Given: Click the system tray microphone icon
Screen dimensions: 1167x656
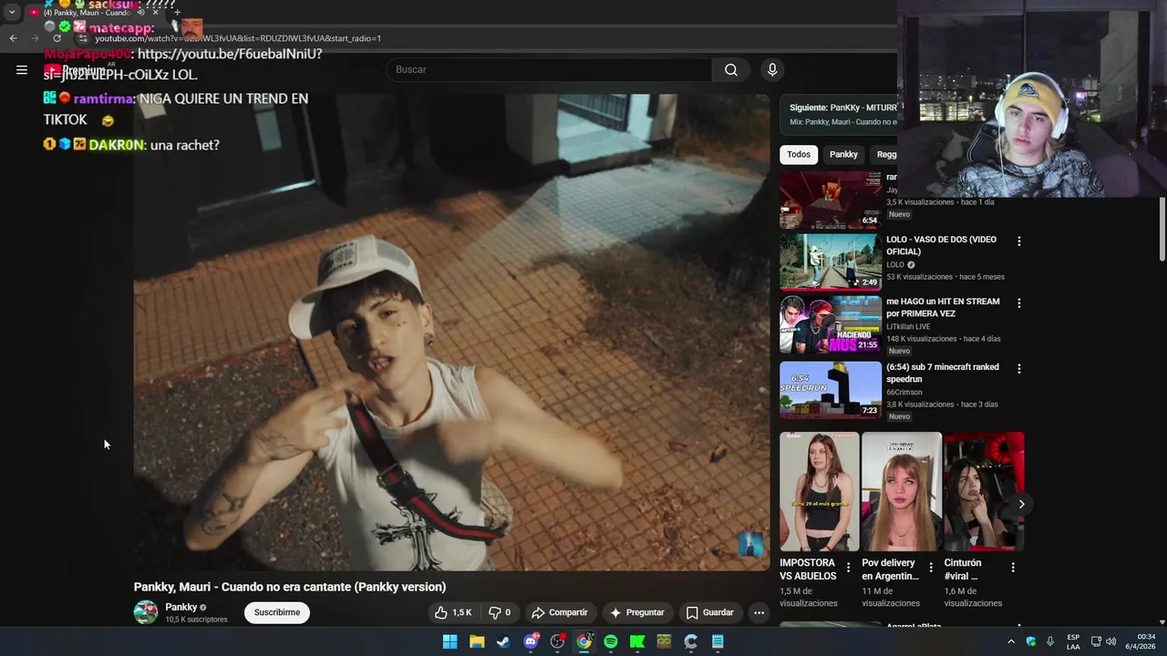Looking at the screenshot, I should pyautogui.click(x=1050, y=641).
